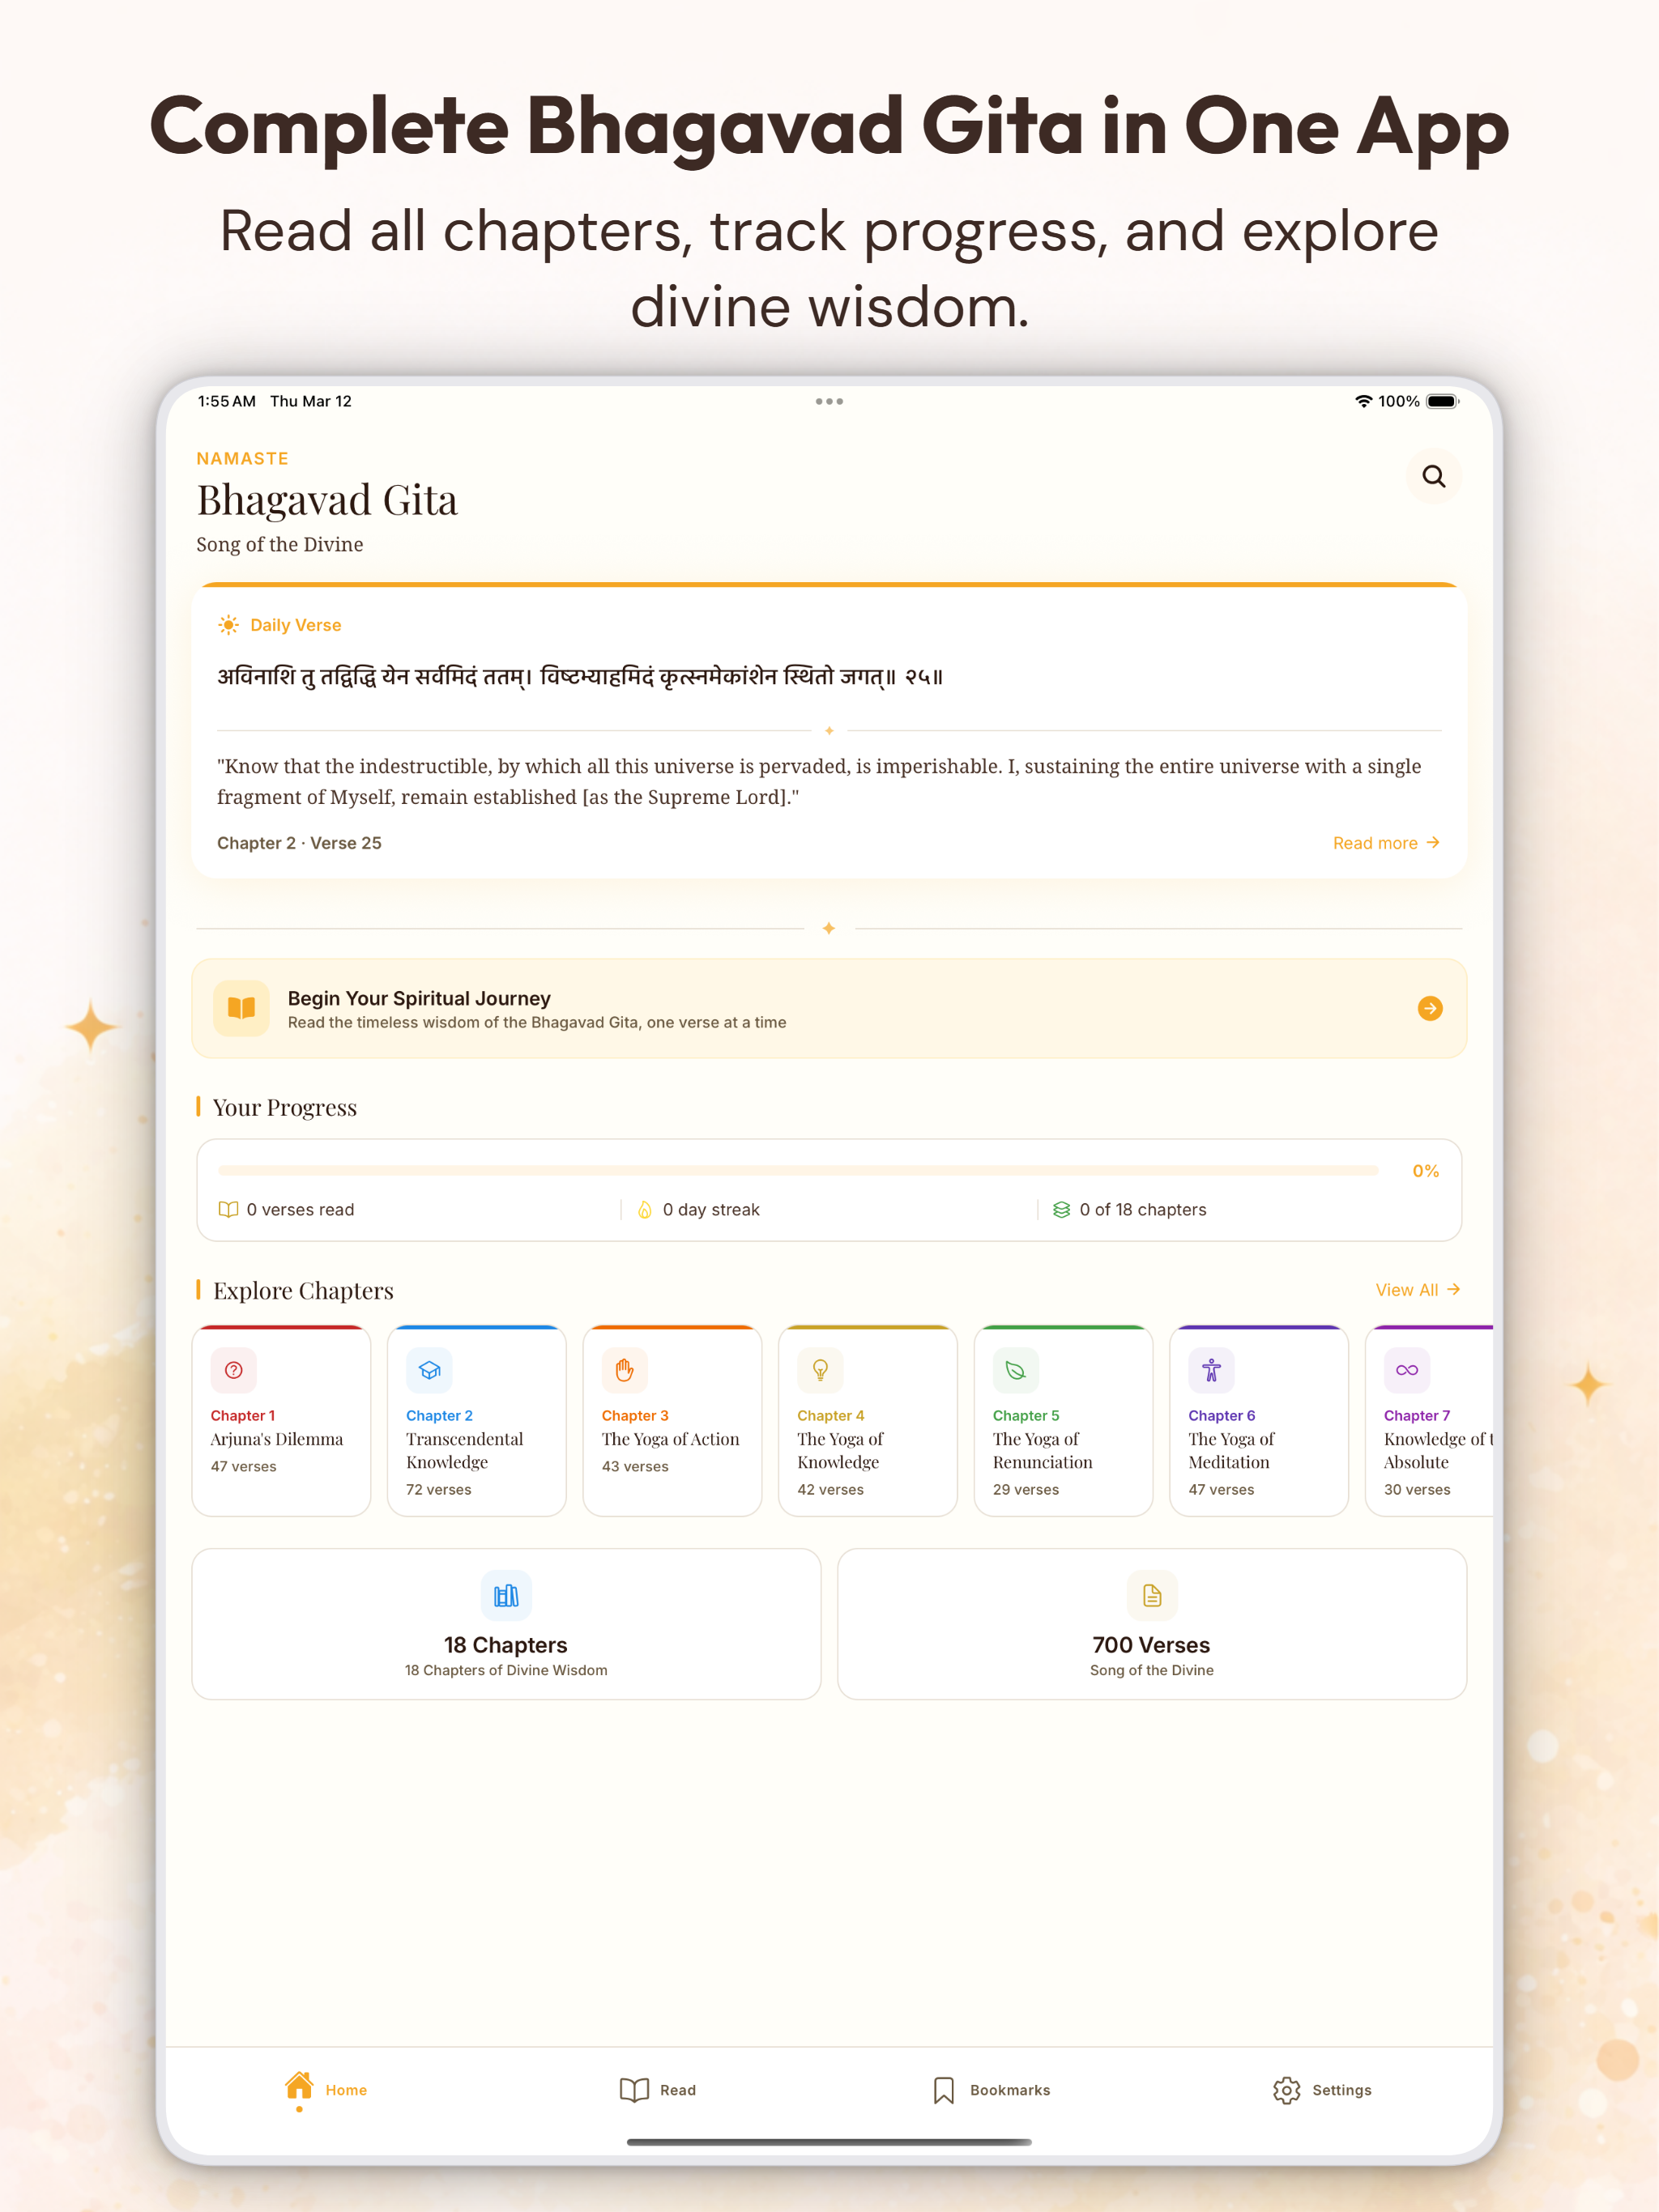The width and height of the screenshot is (1659, 2212).
Task: Click the 18 Chapters library icon
Action: point(506,1595)
